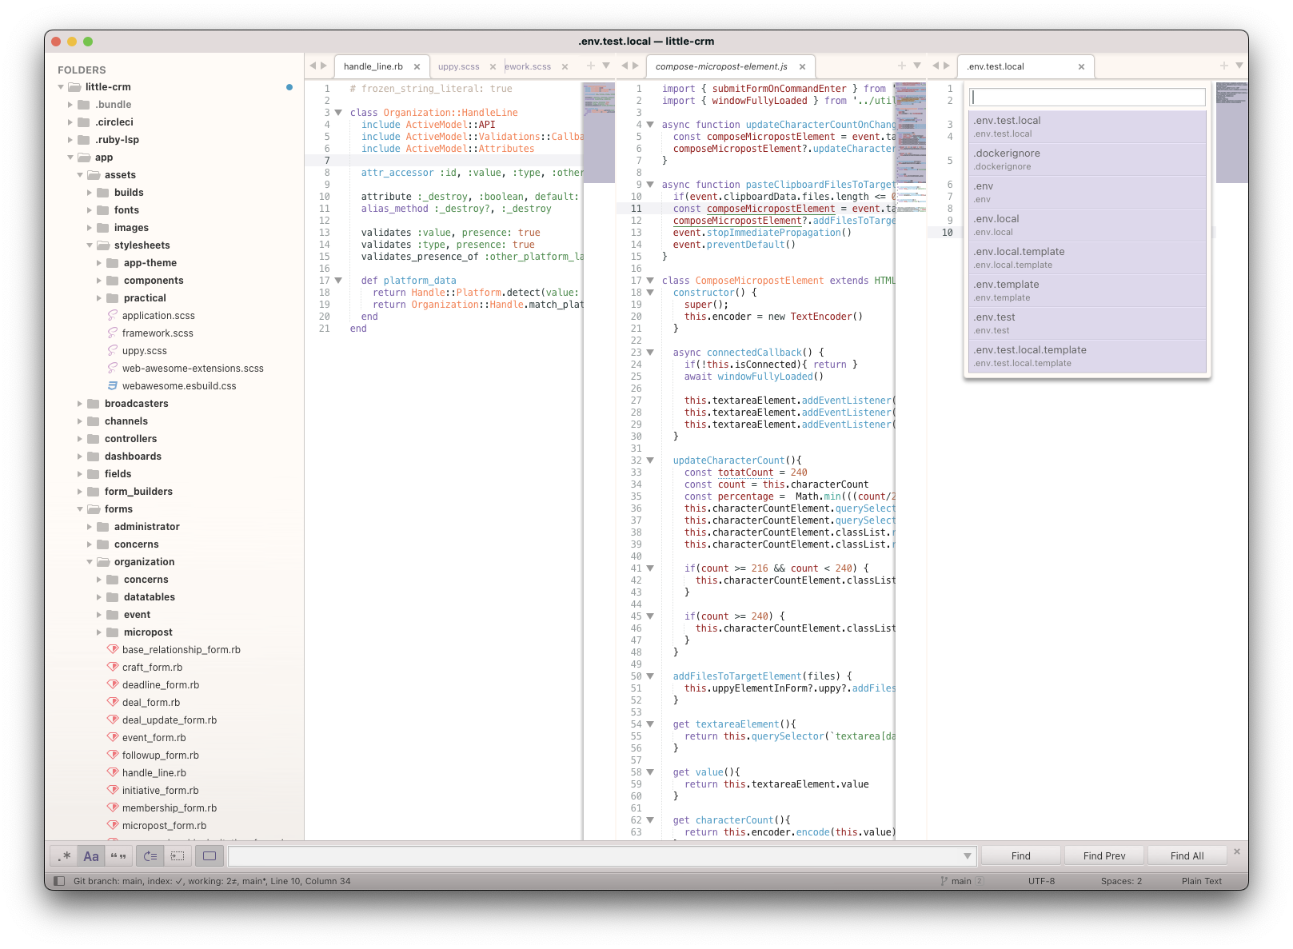Open find history dropdown arrow
The height and width of the screenshot is (949, 1293).
coord(968,856)
